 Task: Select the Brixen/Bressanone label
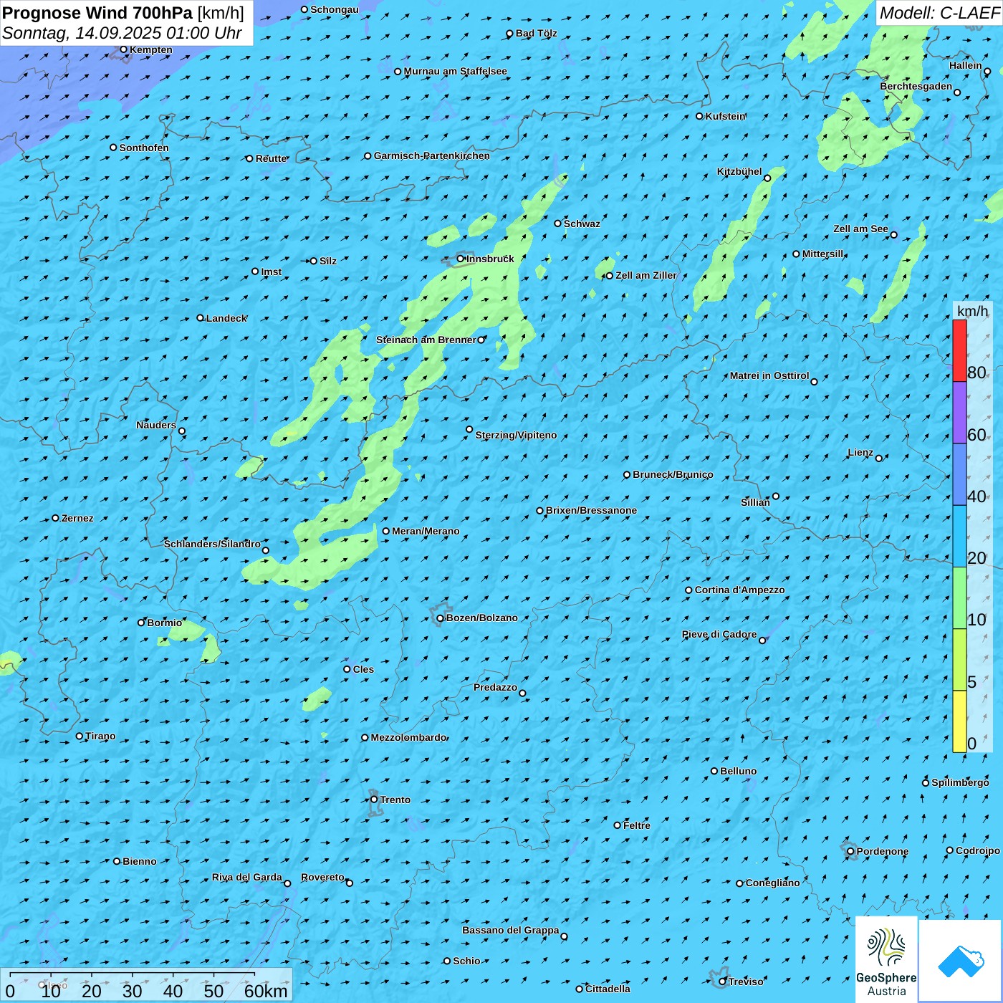point(592,510)
